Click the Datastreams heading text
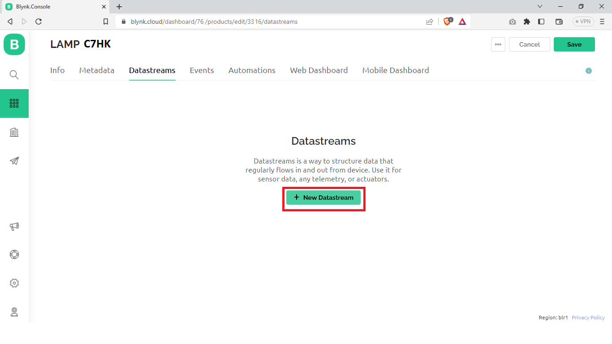Image resolution: width=612 pixels, height=344 pixels. (x=323, y=141)
